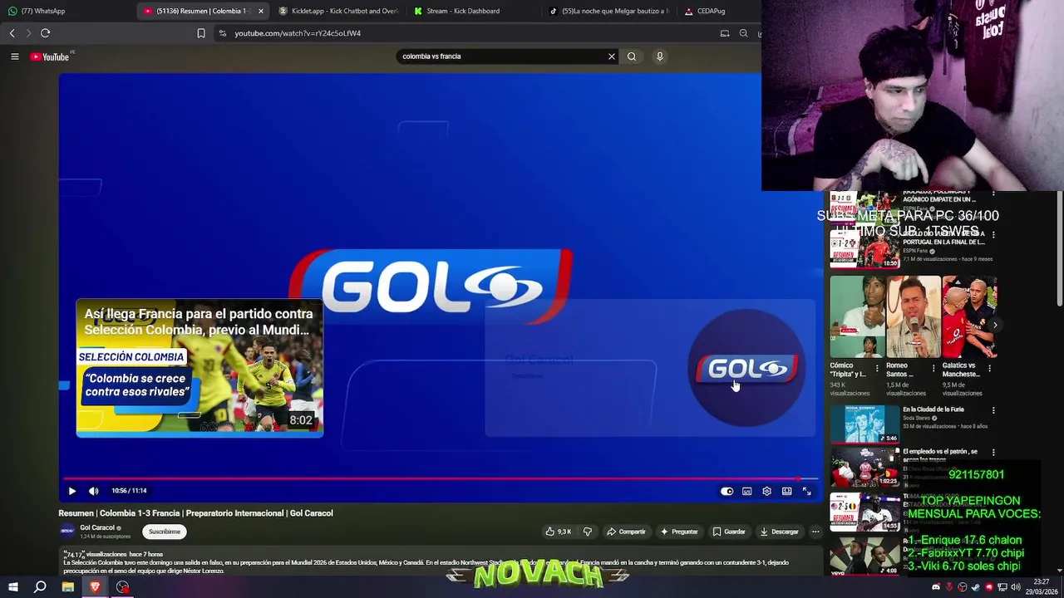
Task: Open the YouTube guide hamburger menu
Action: 14,56
